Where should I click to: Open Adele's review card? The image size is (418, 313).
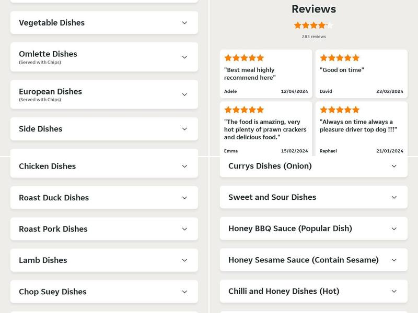coord(266,74)
